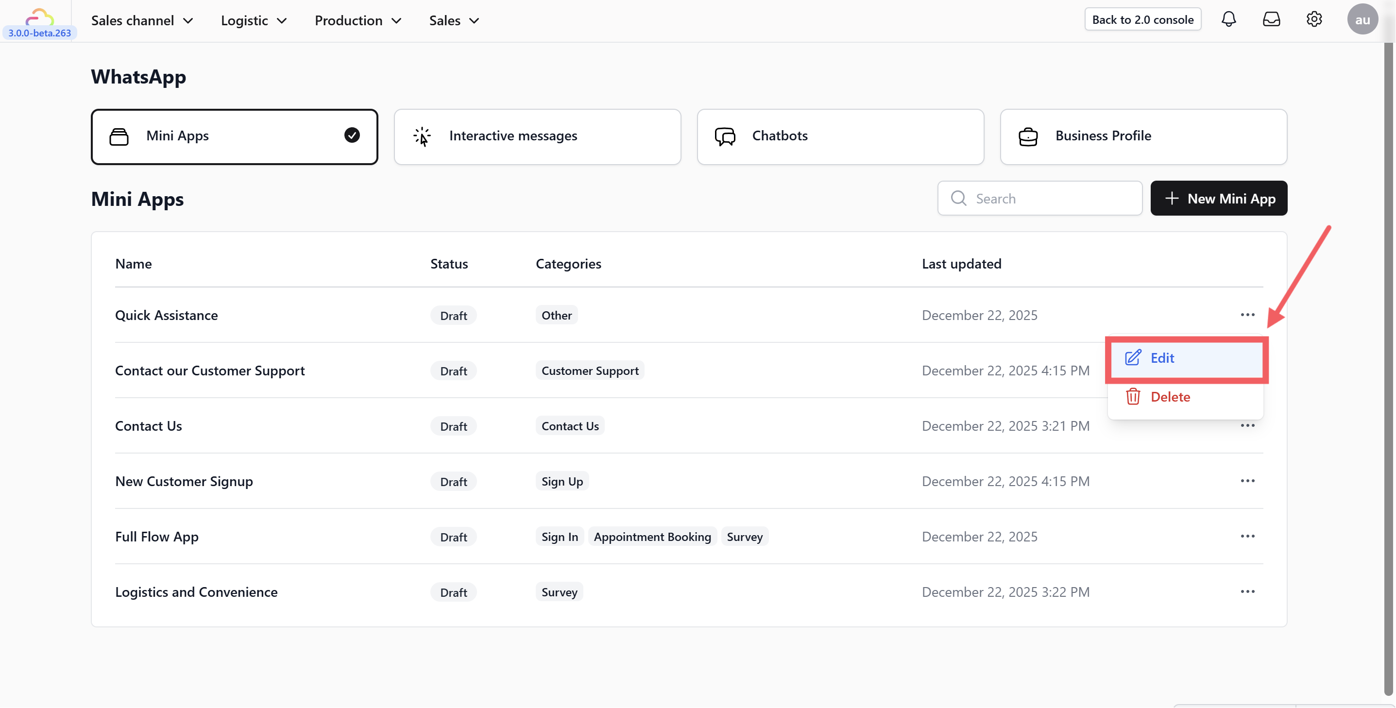The image size is (1396, 708).
Task: Click Survey tag in Full Flow App row
Action: 745,536
